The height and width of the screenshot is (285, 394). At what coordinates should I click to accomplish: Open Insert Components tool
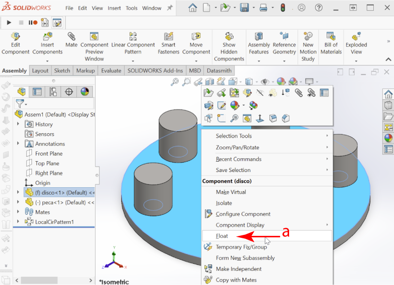click(x=47, y=43)
